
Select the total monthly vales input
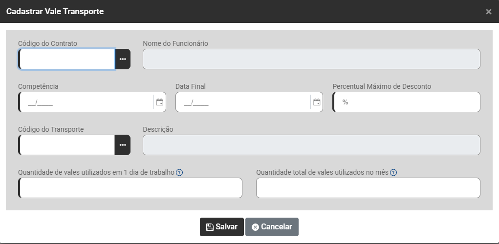[368, 188]
